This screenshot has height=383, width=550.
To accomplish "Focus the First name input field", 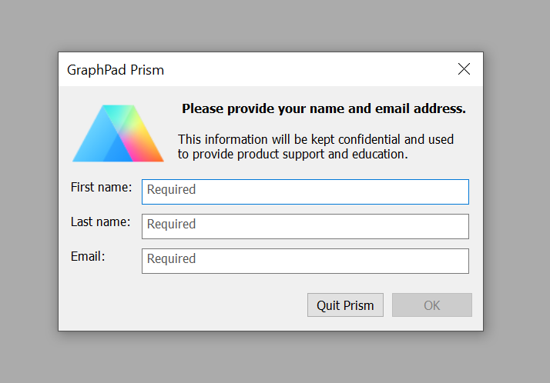I will [x=305, y=191].
